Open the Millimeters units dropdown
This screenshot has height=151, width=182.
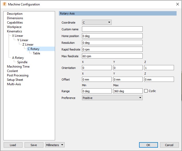(x=55, y=145)
